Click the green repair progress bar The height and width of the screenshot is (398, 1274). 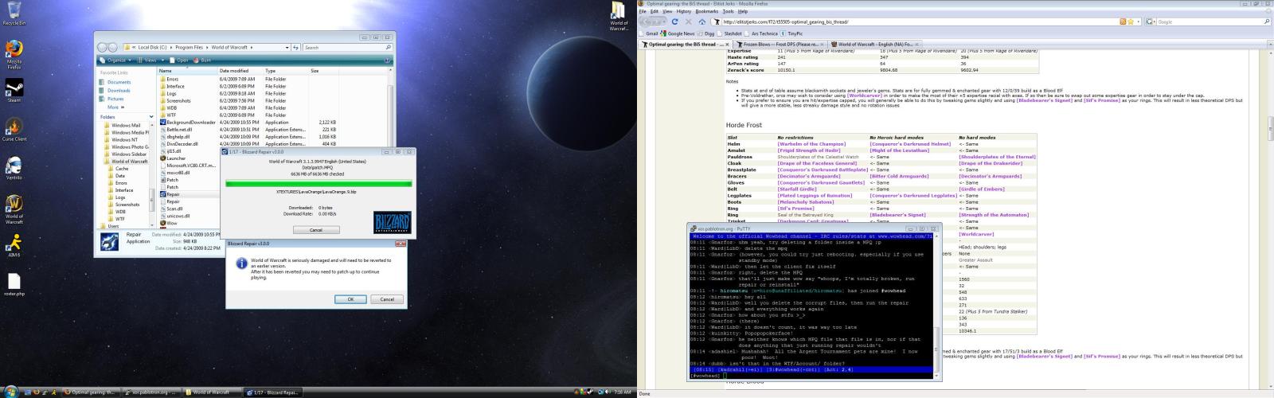[x=318, y=183]
